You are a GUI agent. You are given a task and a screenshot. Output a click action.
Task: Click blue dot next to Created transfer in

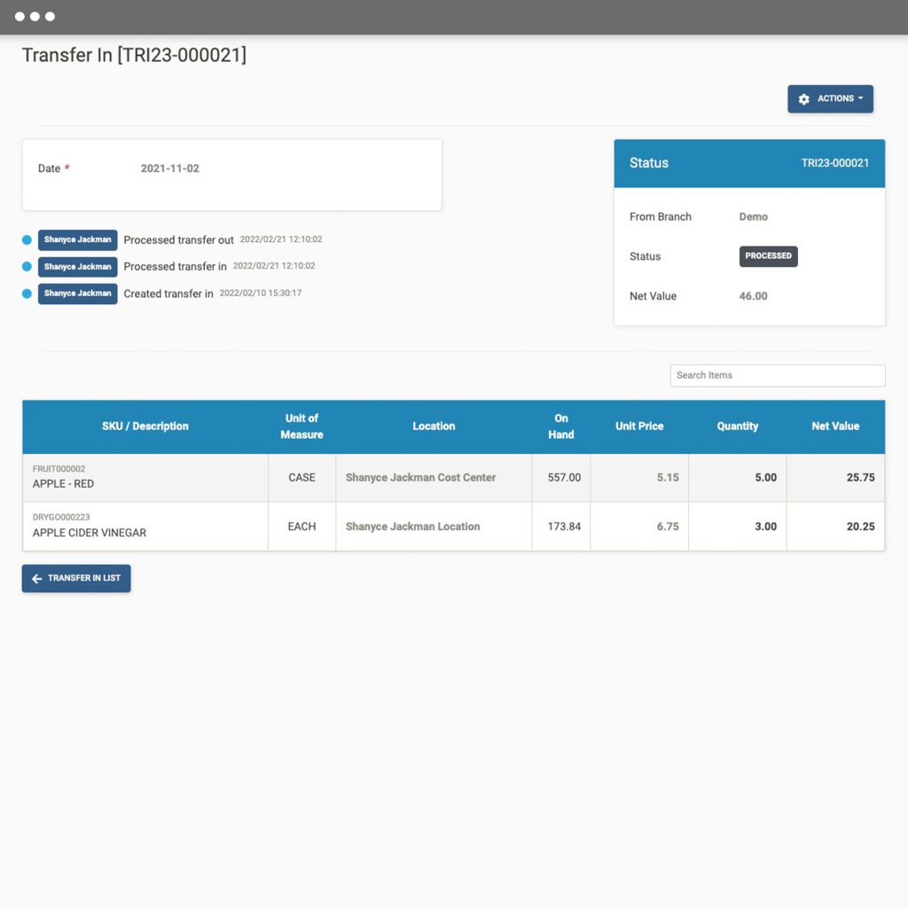click(x=27, y=294)
